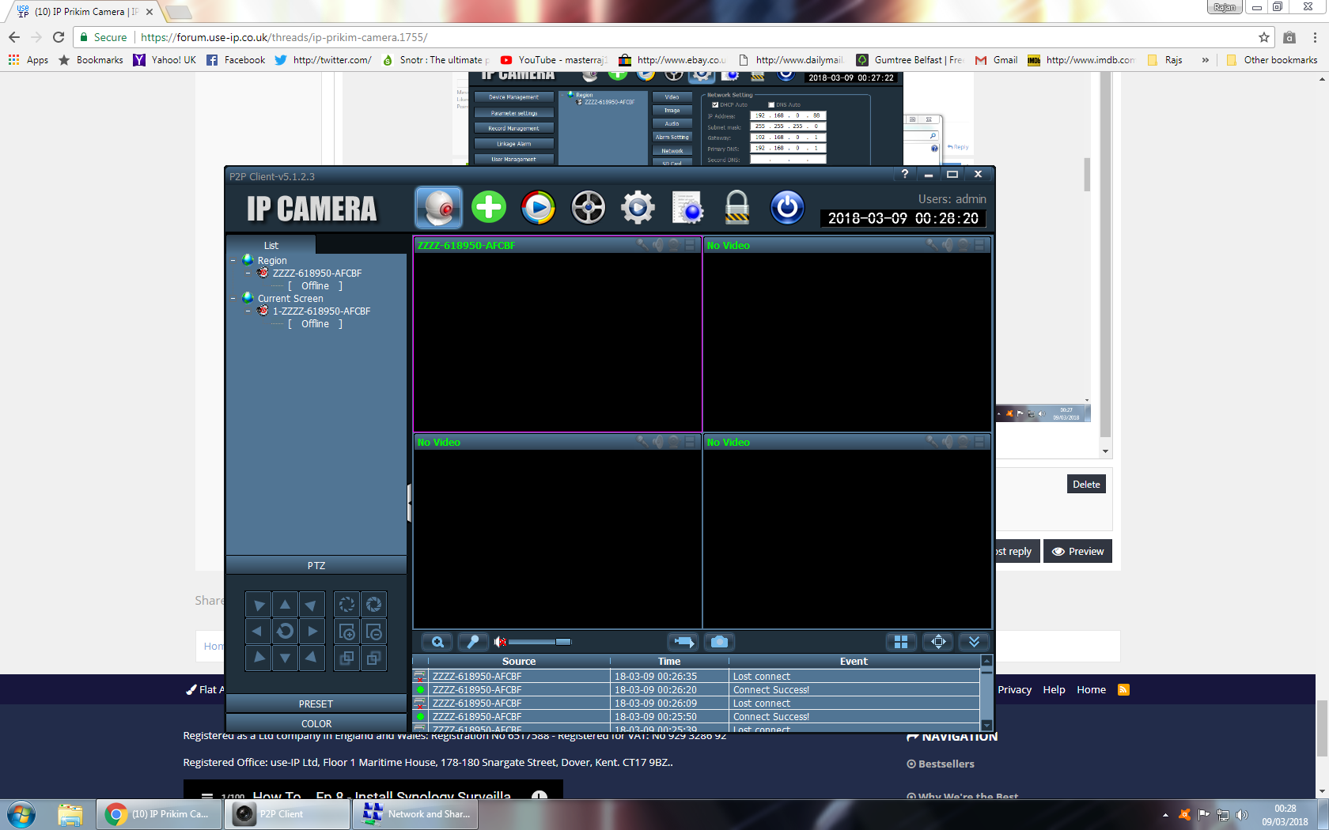Click the padlock lock icon
1329x830 pixels.
[736, 207]
